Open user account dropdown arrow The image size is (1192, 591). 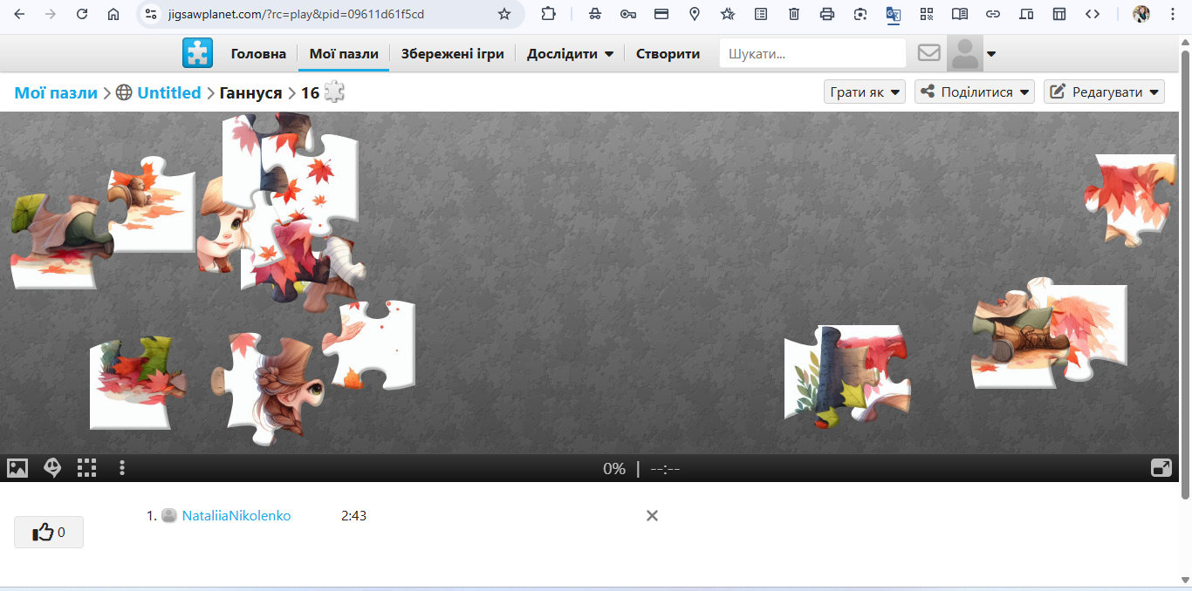991,54
